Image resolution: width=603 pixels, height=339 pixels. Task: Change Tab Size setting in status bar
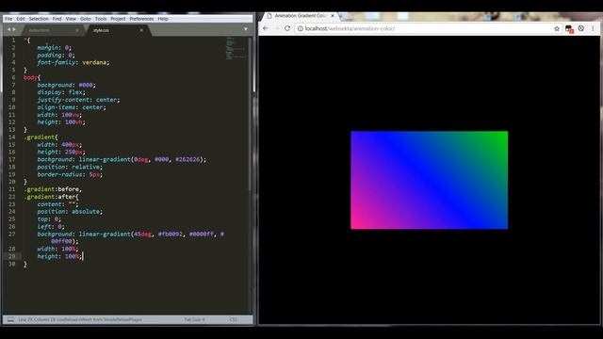click(195, 319)
